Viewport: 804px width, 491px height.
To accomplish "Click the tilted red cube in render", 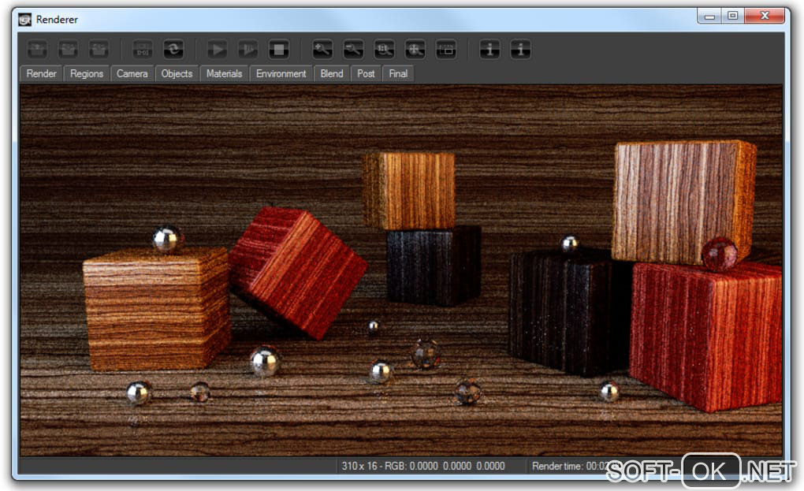I will pyautogui.click(x=297, y=272).
